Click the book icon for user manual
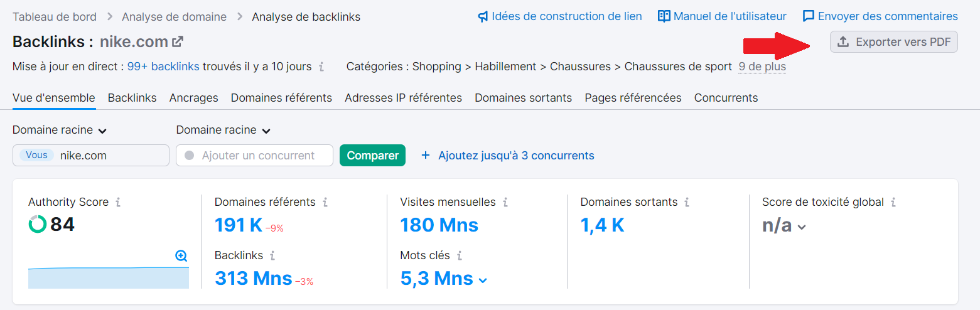980x310 pixels. coord(664,16)
